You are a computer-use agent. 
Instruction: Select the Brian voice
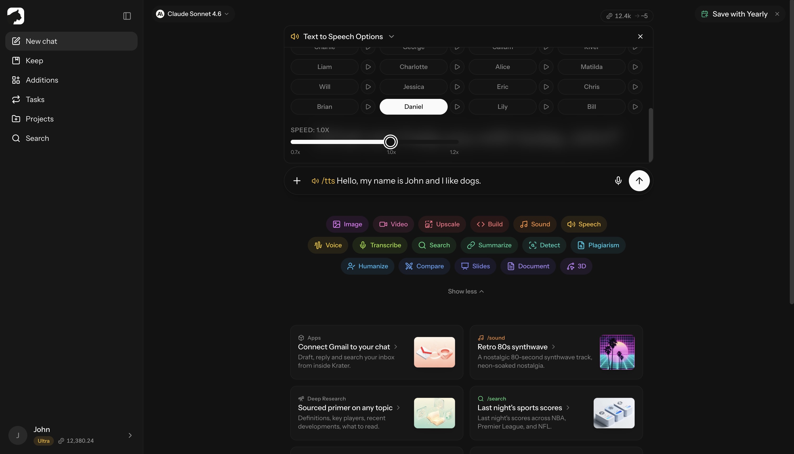[324, 107]
